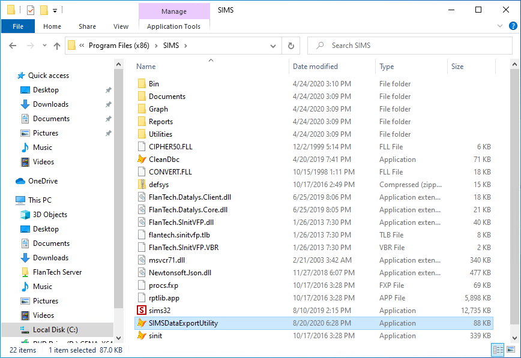The width and height of the screenshot is (521, 358).
Task: Expand the chevron after SIMS breadcrumb
Action: (x=185, y=46)
